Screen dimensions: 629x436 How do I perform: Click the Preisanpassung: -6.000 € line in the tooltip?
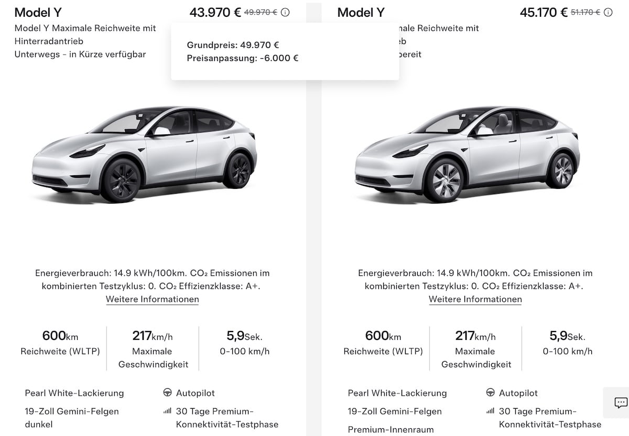point(243,58)
